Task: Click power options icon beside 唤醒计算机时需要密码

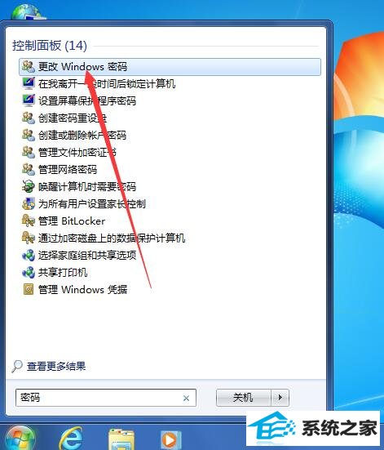Action: pos(29,186)
